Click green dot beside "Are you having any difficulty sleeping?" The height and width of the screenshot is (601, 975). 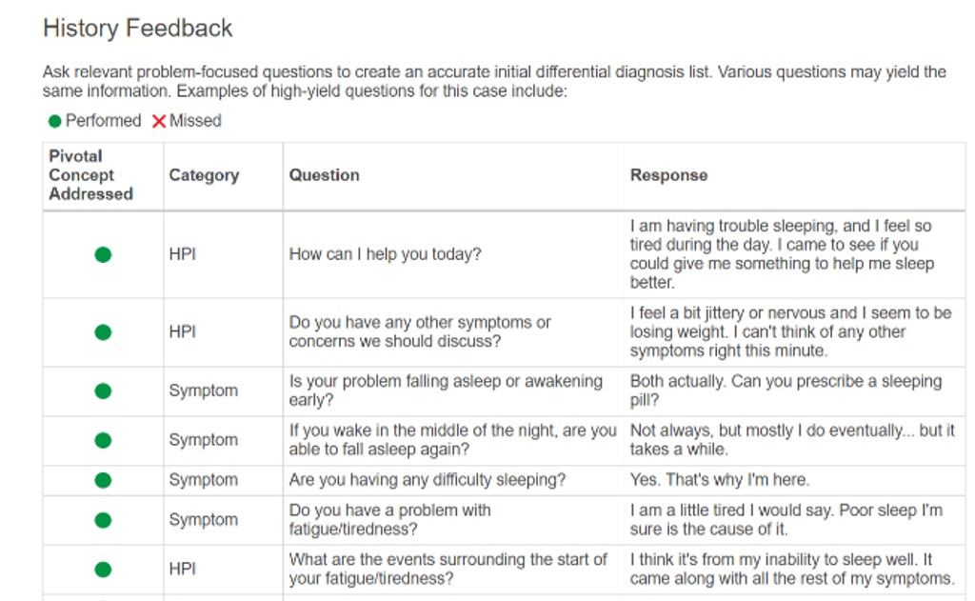103,480
